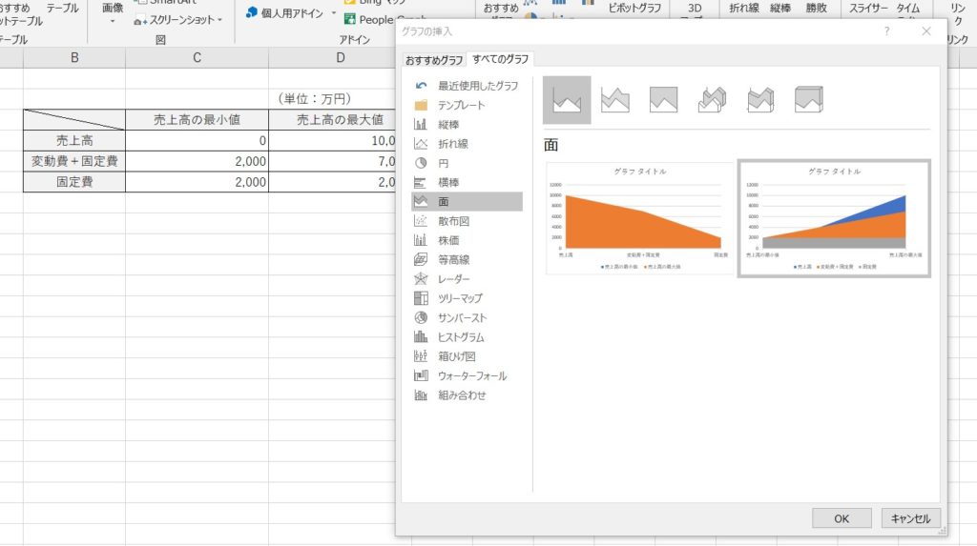Screen dimensions: 977x546
Task: Select 円 (pie) chart category
Action: (x=444, y=163)
